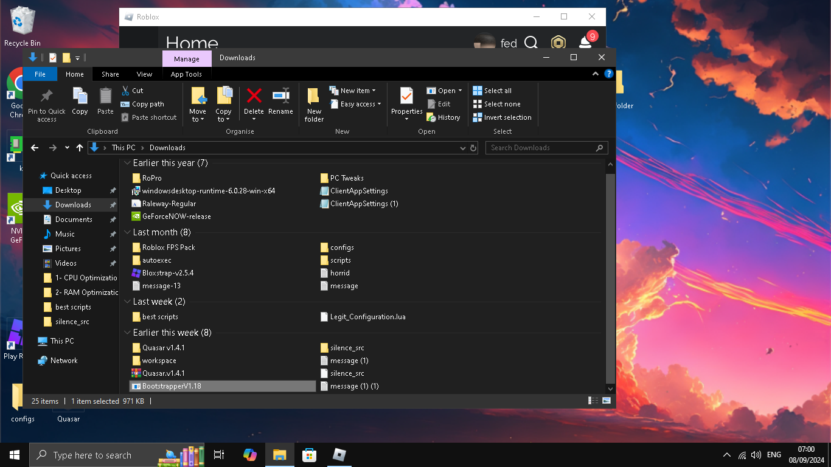Switch to the App Tools tab
The image size is (831, 467).
coord(186,74)
